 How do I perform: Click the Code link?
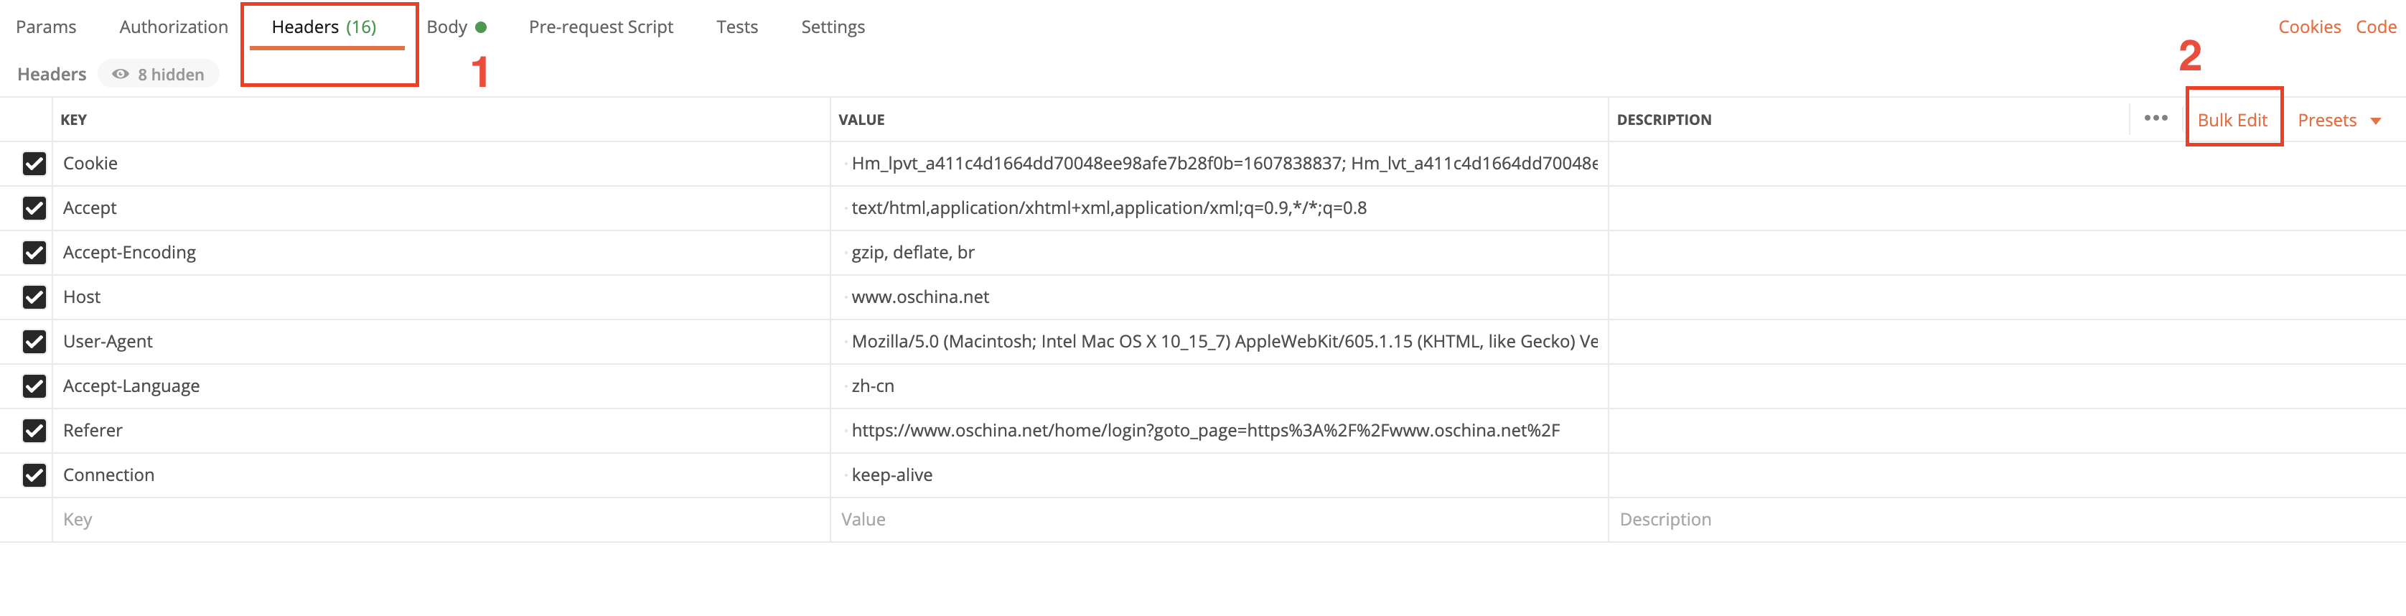[x=2375, y=27]
